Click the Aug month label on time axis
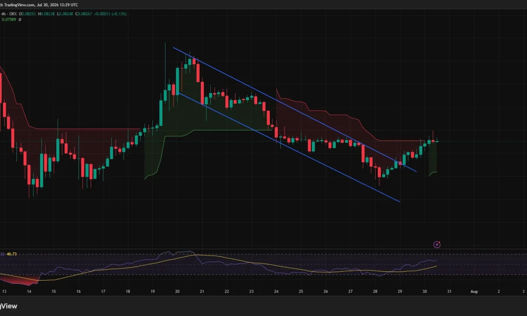The height and width of the screenshot is (316, 527). pos(474,291)
